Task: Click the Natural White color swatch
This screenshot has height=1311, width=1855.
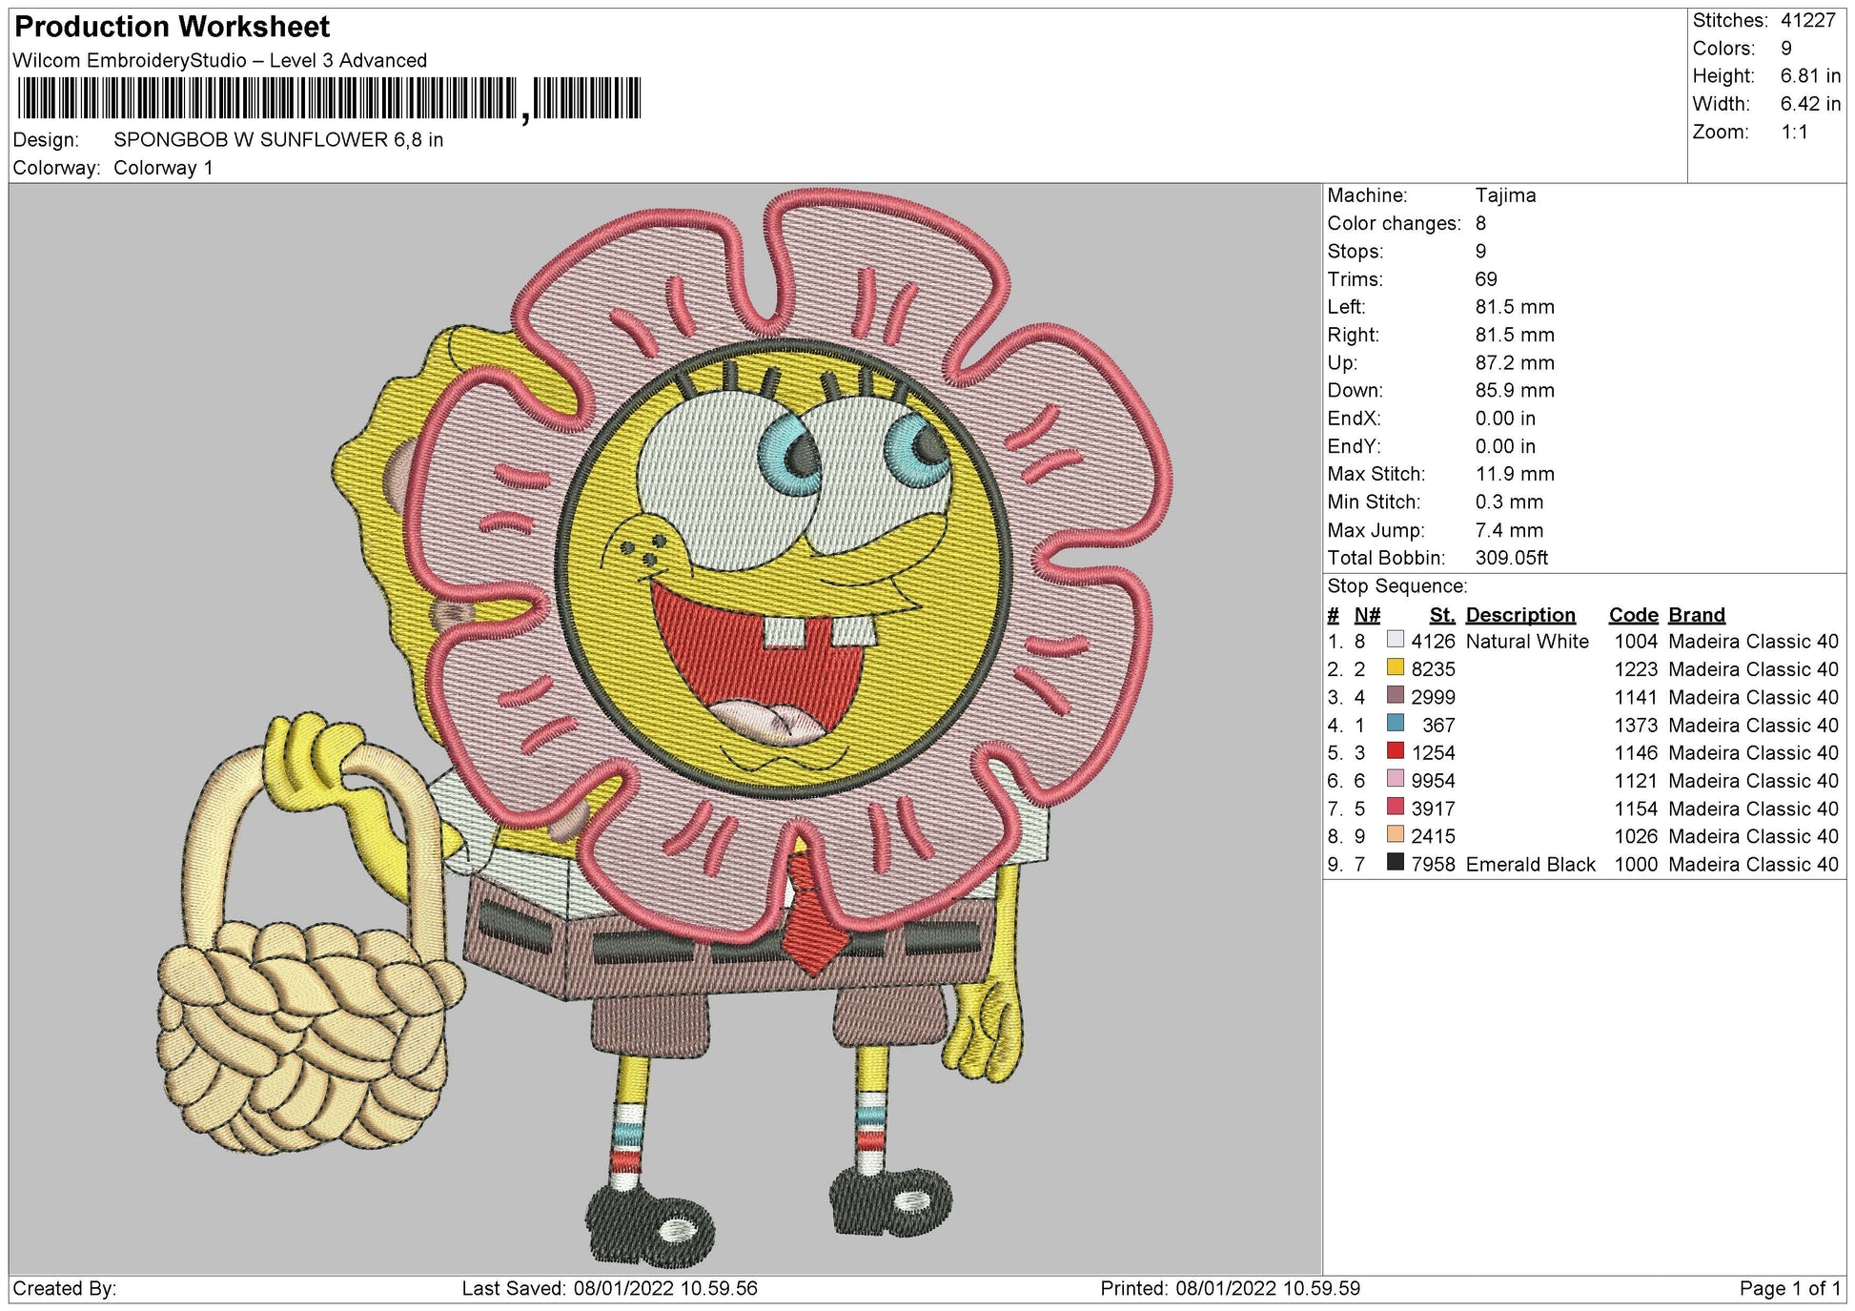Action: click(x=1396, y=640)
